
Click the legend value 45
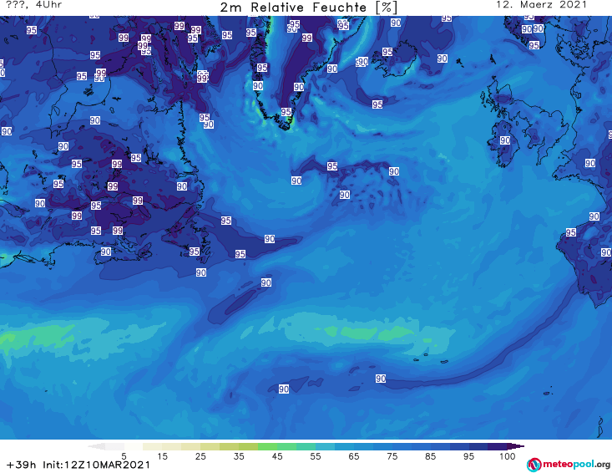277,456
